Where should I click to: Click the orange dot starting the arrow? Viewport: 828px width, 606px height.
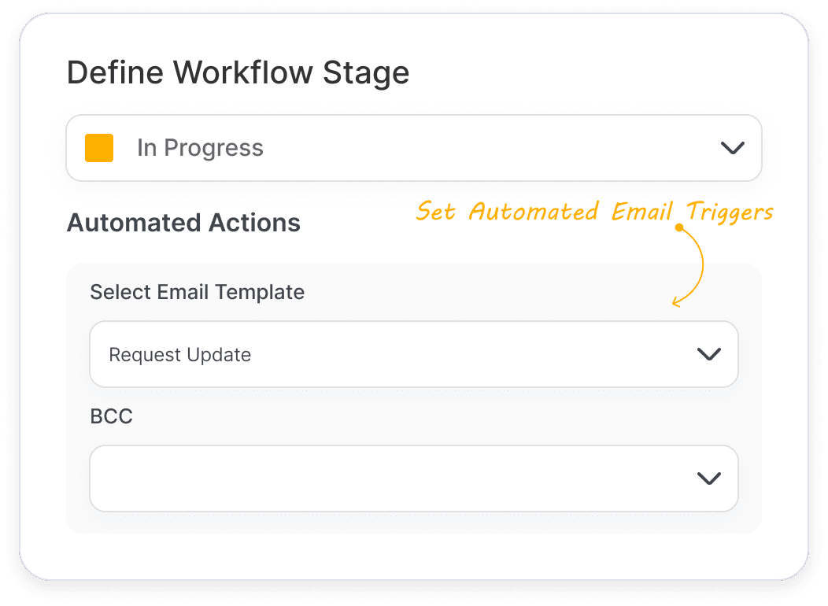point(679,227)
